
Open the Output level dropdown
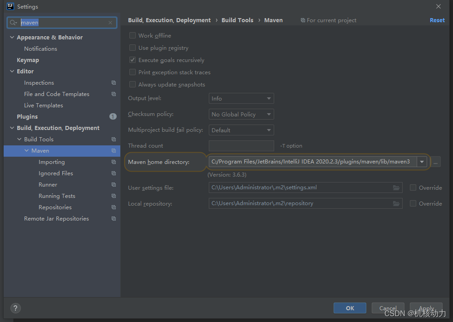click(241, 98)
